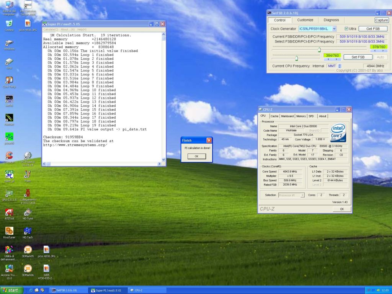This screenshot has width=392, height=294.
Task: Activate the SetFSB 2.0.b.18j taskbar button
Action: (x=69, y=290)
